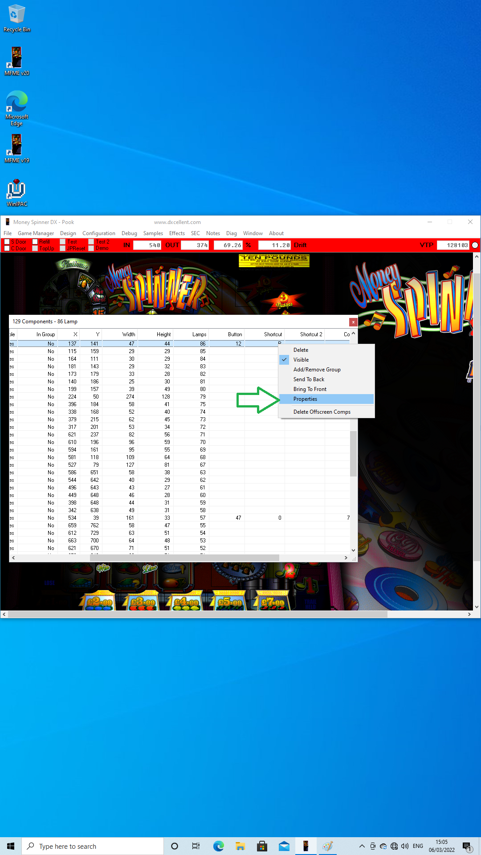Open volume control tray icon
481x855 pixels.
(405, 846)
